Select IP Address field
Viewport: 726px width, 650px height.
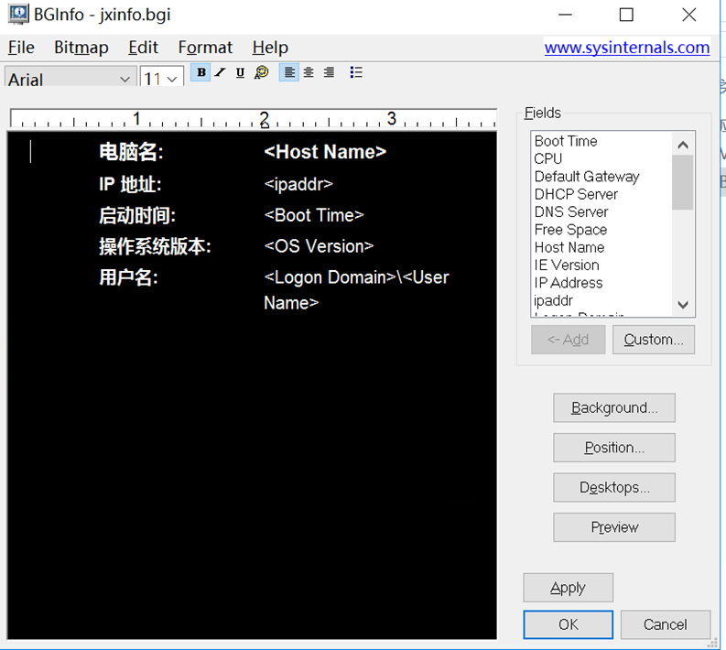point(569,282)
